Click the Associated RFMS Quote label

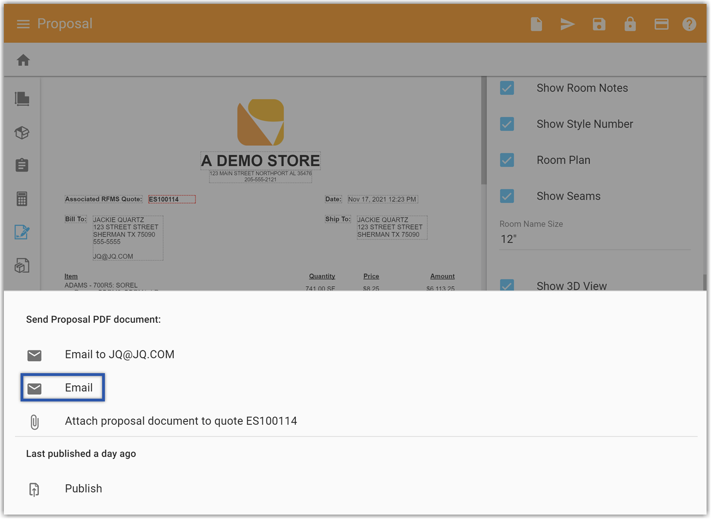pos(104,199)
